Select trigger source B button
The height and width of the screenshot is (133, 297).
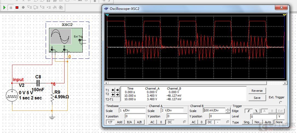click(272, 111)
